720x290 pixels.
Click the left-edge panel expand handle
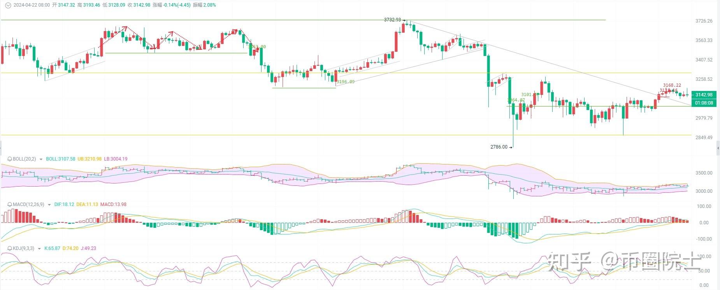[1, 148]
